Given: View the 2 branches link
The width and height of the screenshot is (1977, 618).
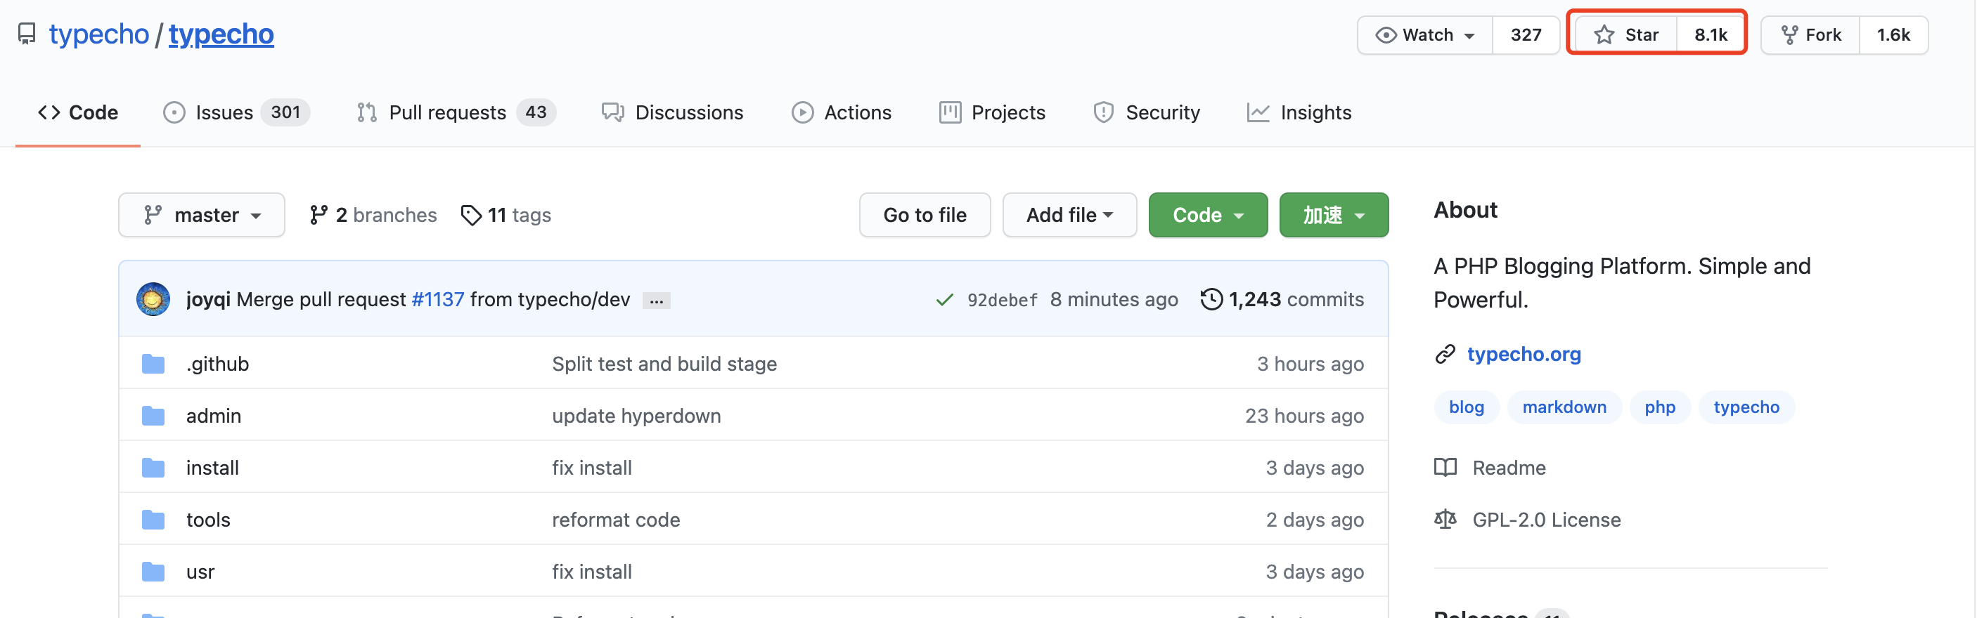Looking at the screenshot, I should tap(373, 215).
